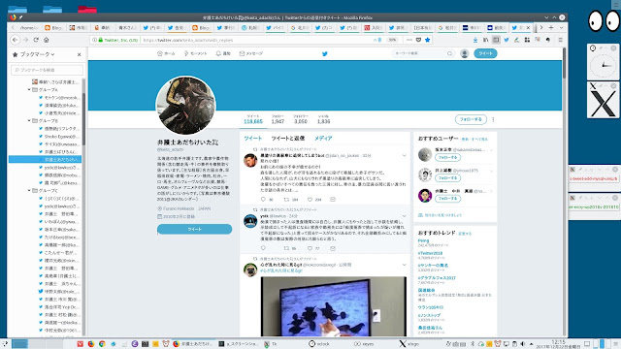The width and height of the screenshot is (621, 349).
Task: View the following count 1,947
Action: click(278, 119)
